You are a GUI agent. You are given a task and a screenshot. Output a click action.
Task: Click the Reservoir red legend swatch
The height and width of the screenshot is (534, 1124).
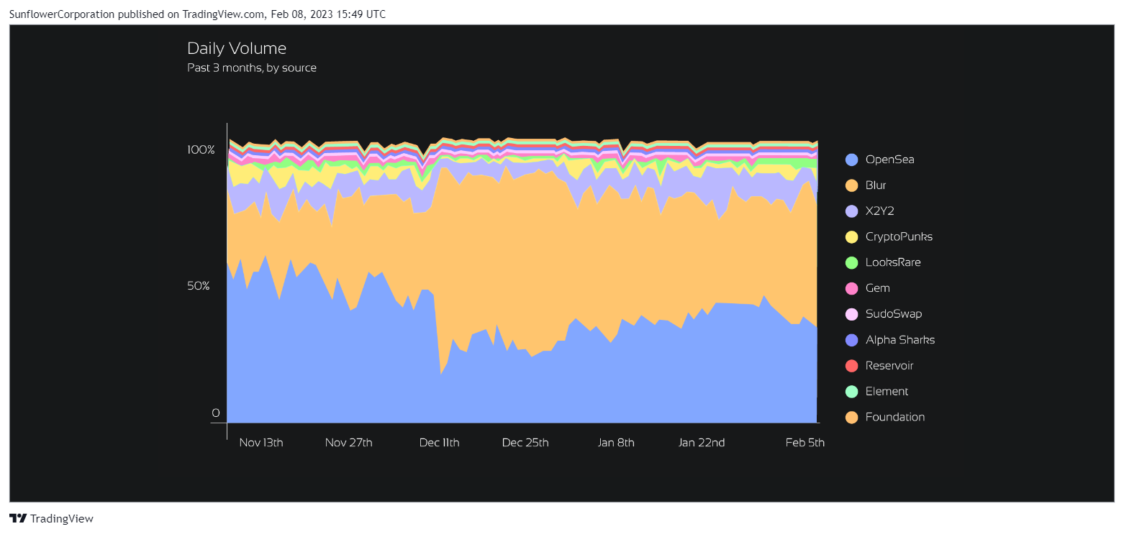852,366
